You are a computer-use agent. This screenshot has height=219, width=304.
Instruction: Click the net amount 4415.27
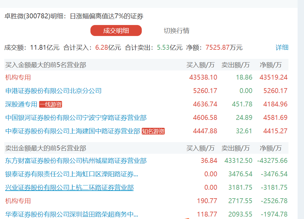tap(275, 131)
